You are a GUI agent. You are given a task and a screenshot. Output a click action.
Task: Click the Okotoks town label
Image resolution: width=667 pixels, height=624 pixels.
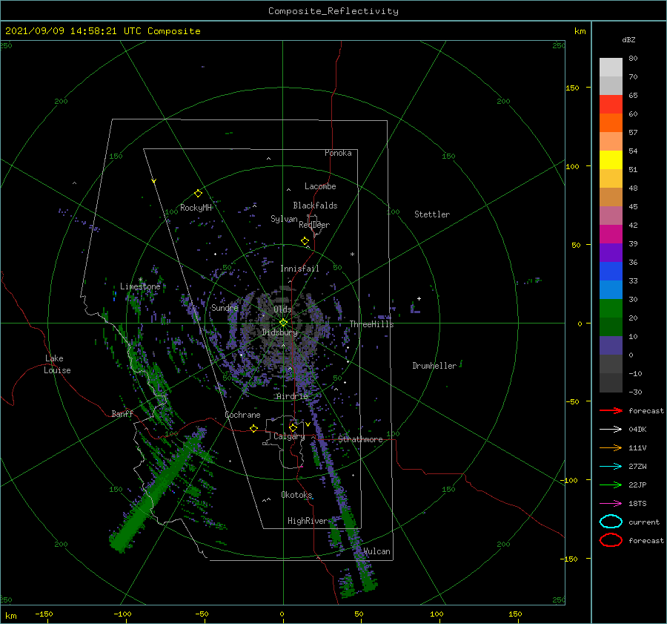pyautogui.click(x=296, y=495)
